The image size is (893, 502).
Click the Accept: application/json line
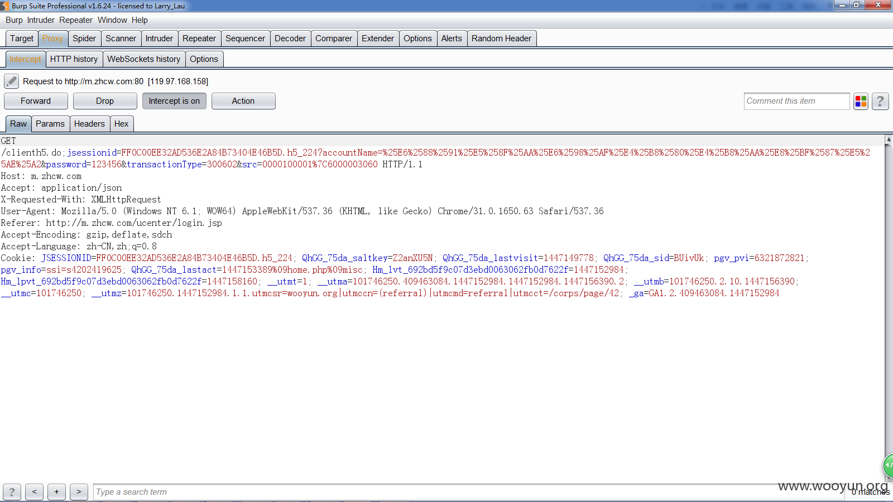[x=61, y=188]
